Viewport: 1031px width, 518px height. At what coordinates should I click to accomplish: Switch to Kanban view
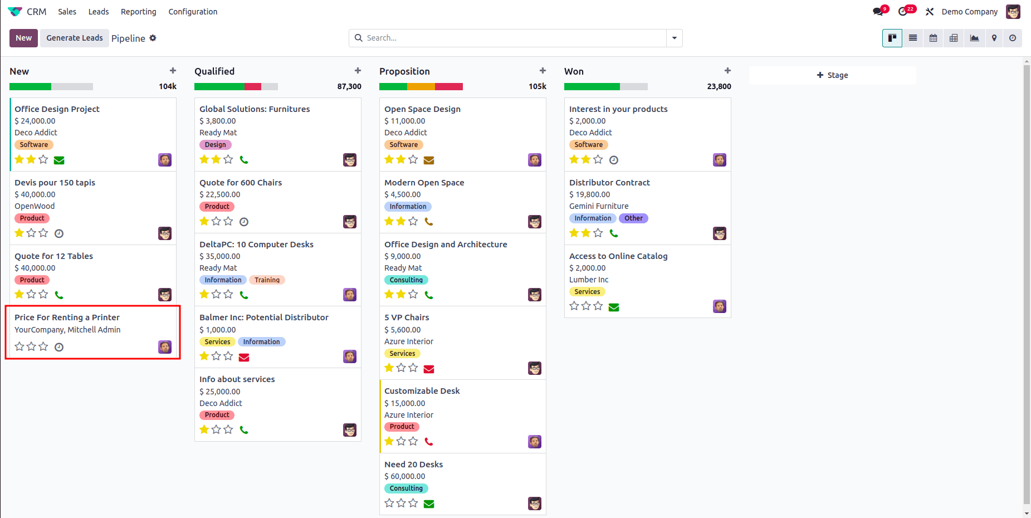[892, 38]
